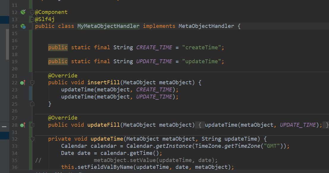Click the "createTime" string literal

point(201,47)
